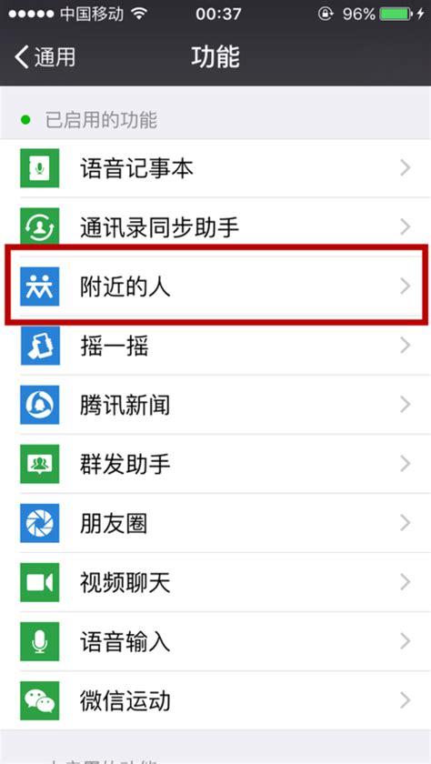
Task: Tap the 视频聊天 video camera icon
Action: point(39,582)
